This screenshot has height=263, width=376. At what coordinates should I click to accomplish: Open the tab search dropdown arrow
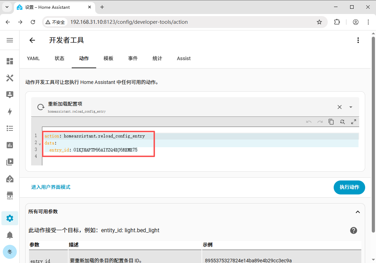click(7, 7)
